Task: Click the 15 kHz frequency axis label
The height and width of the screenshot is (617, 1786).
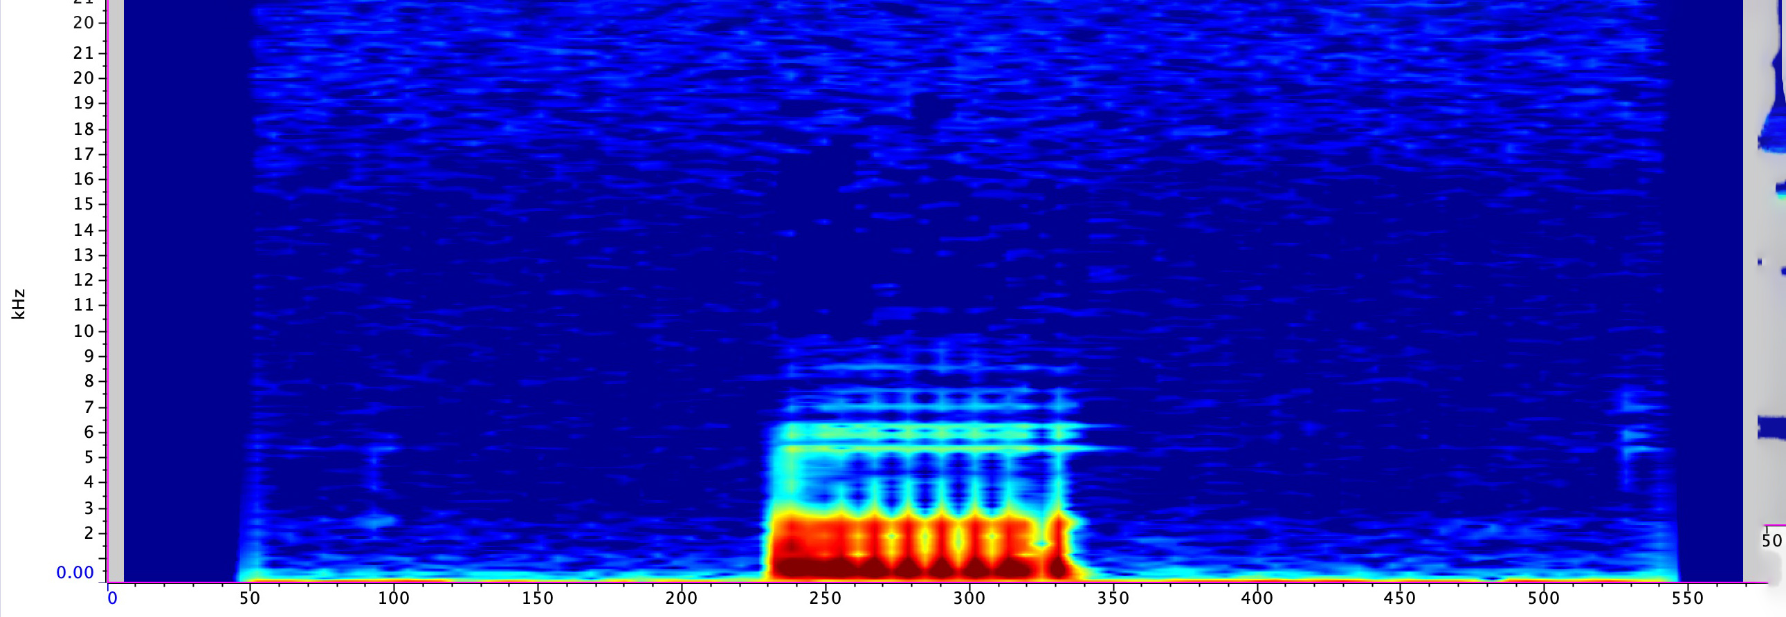Action: (x=83, y=204)
